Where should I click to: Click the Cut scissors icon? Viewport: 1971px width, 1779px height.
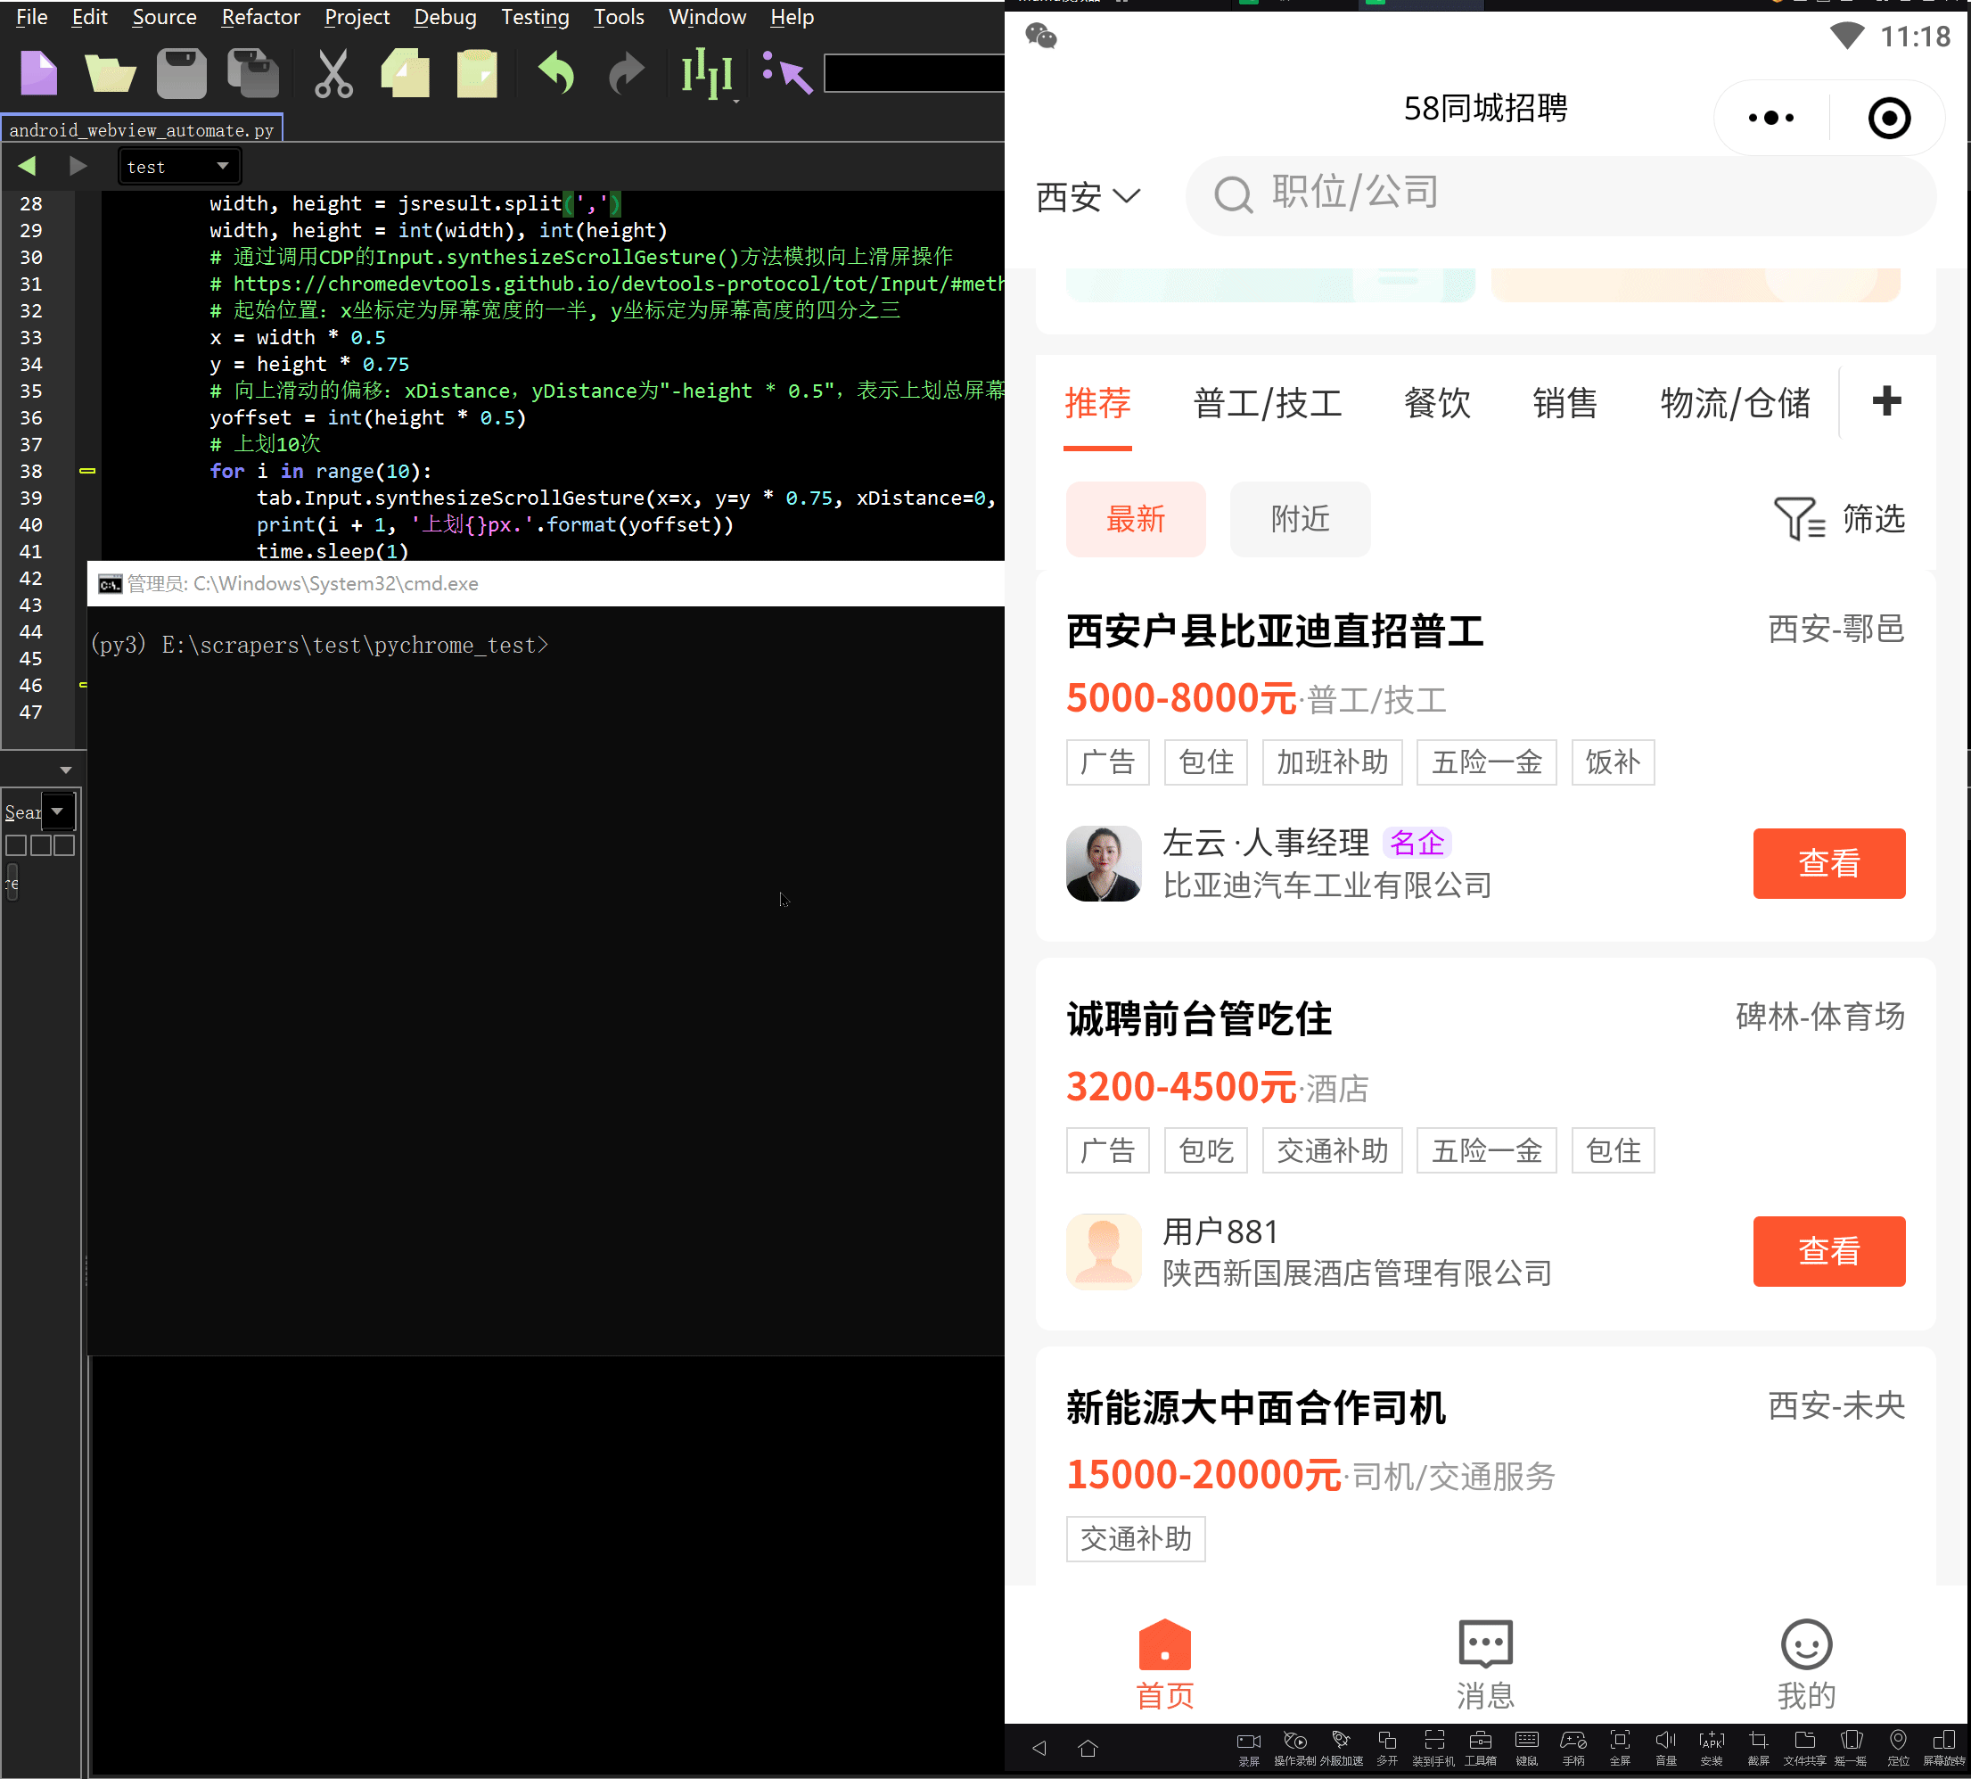tap(333, 73)
